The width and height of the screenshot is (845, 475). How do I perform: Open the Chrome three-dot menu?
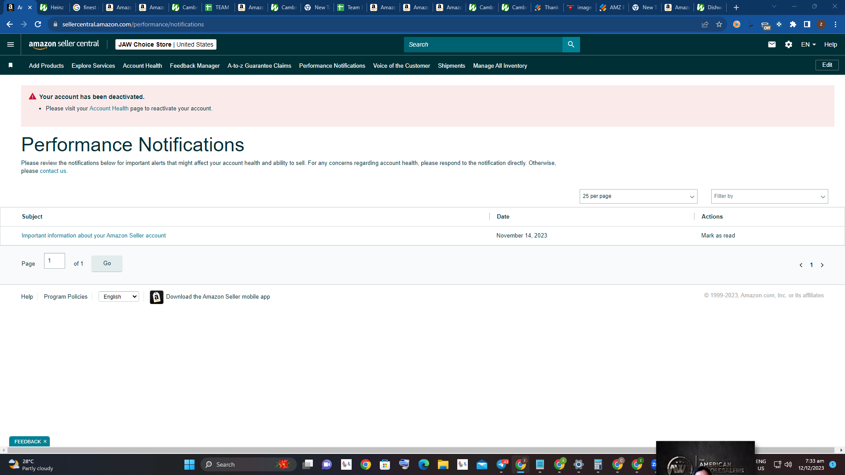point(835,24)
